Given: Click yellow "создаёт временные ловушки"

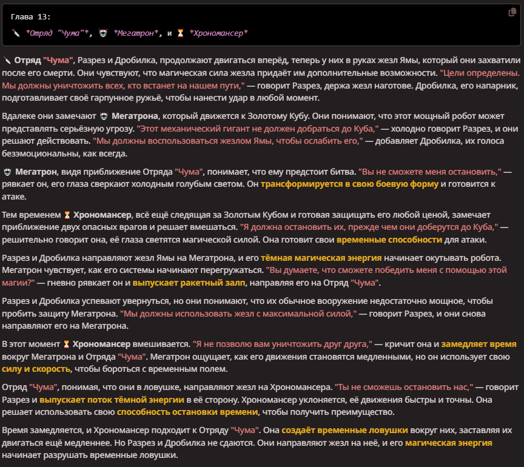Looking at the screenshot, I should click(x=344, y=431).
